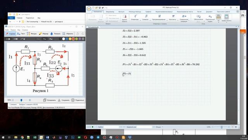Click the zoom in plus button in Mathcad

tap(229, 127)
